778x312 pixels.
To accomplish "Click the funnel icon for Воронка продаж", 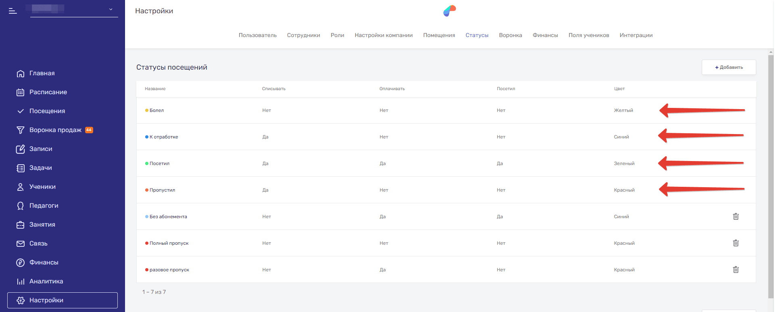I will 21,130.
